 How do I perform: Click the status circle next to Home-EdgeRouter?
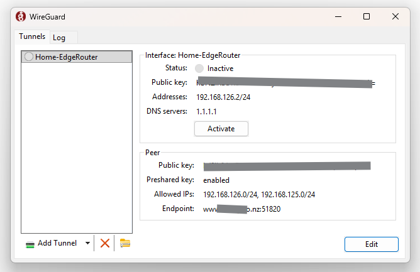(28, 57)
